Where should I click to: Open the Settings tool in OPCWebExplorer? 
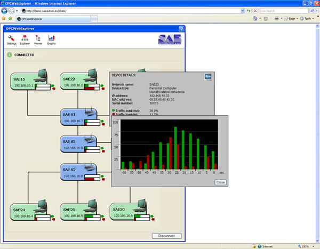[11, 40]
